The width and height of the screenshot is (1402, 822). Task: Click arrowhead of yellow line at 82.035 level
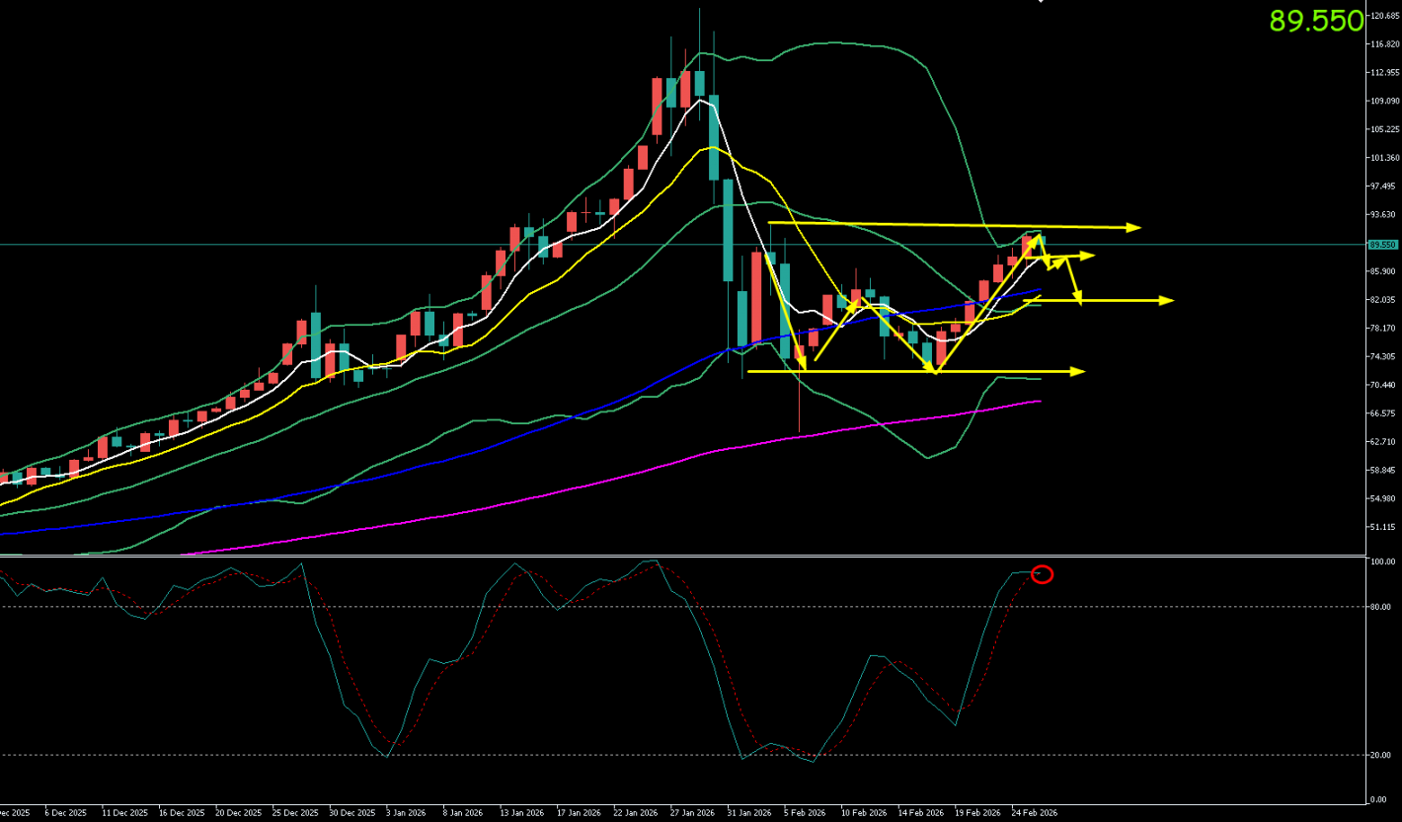1167,300
